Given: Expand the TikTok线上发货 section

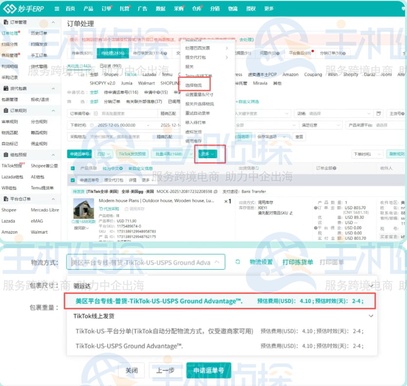Looking at the screenshot, I should coord(370,316).
